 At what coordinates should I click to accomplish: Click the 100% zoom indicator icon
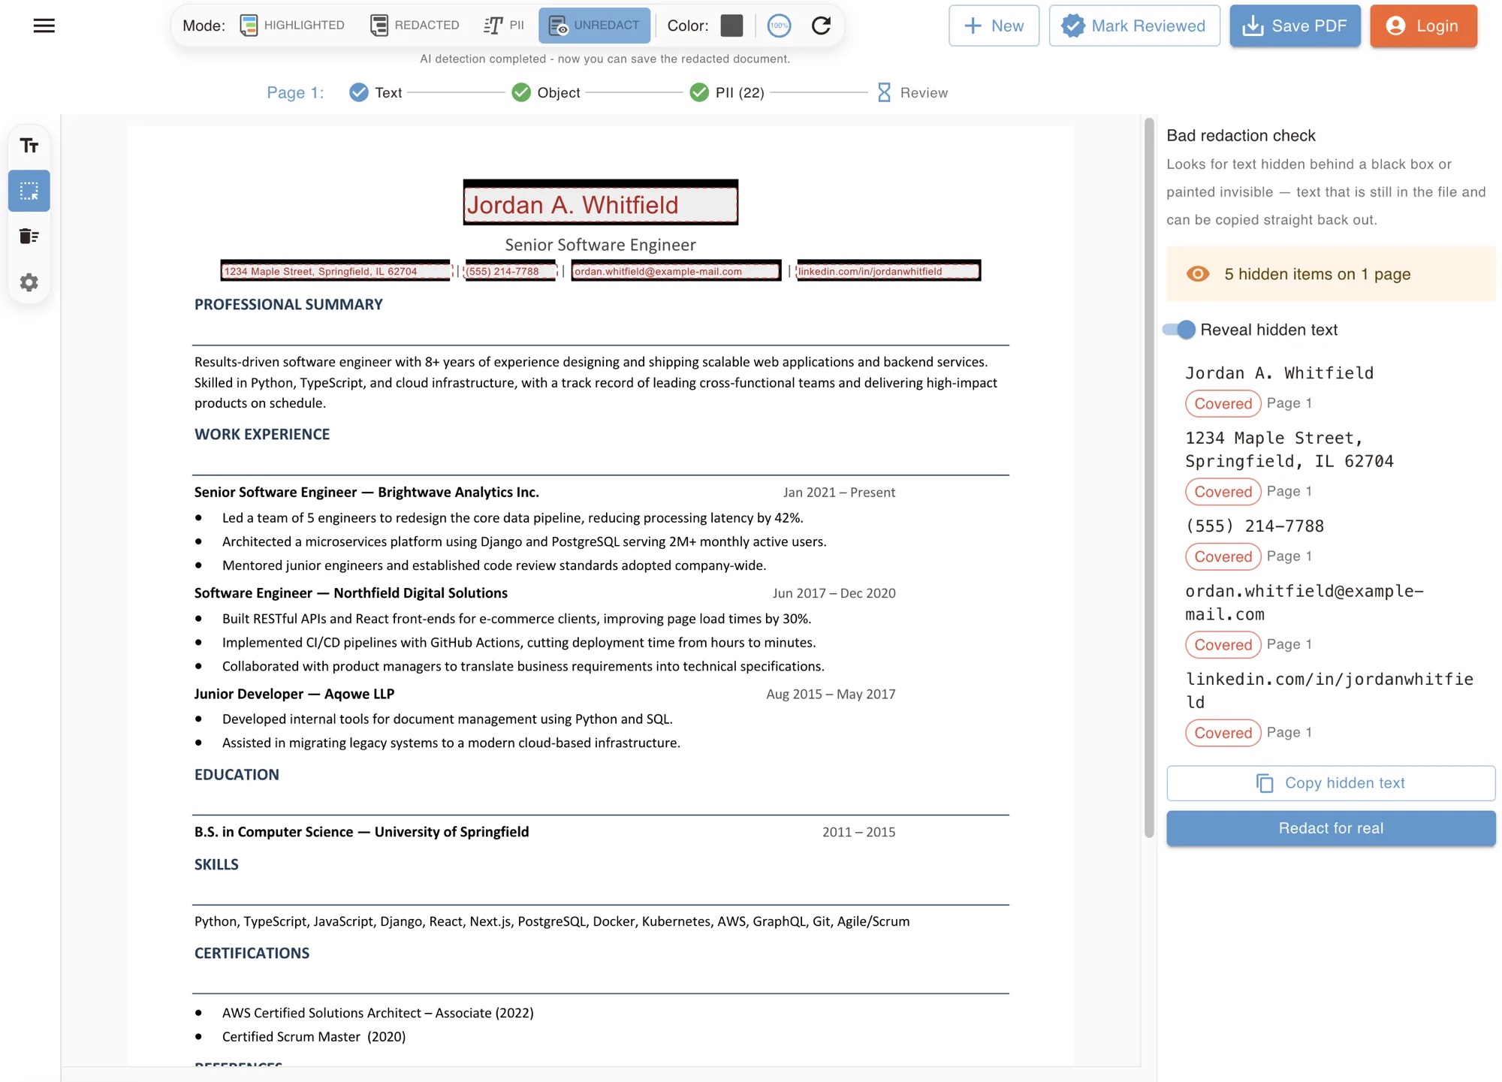tap(780, 26)
